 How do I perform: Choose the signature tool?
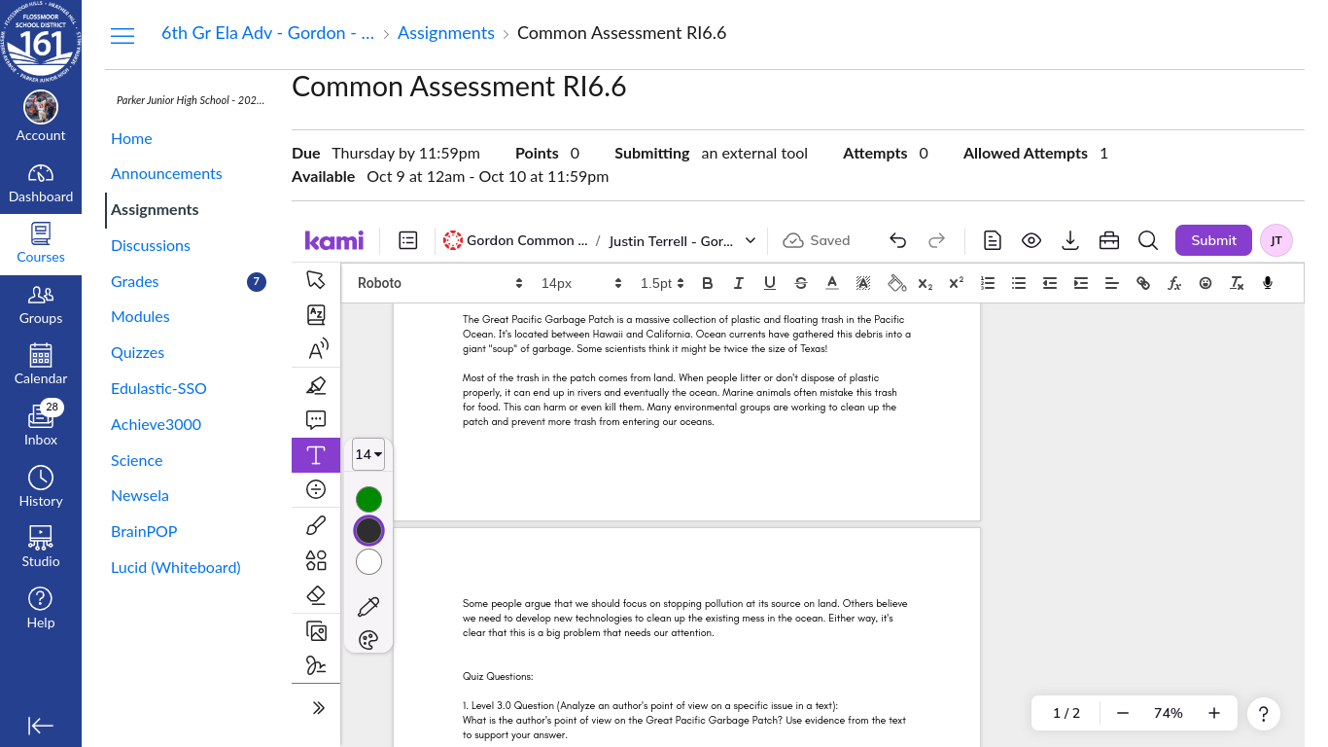click(x=316, y=665)
